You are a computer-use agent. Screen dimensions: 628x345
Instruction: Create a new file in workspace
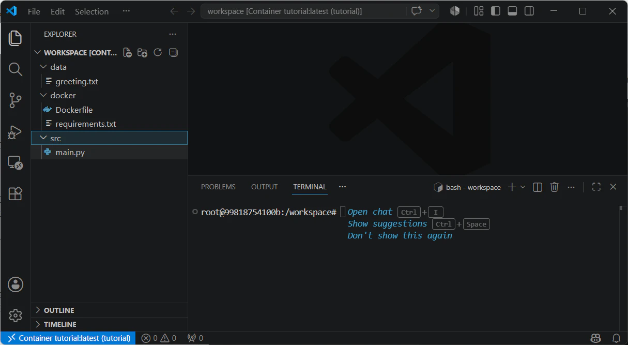coord(127,52)
